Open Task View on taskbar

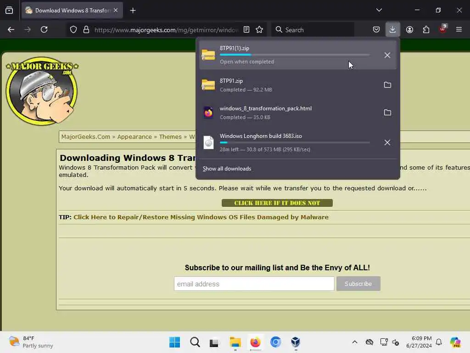(214, 342)
